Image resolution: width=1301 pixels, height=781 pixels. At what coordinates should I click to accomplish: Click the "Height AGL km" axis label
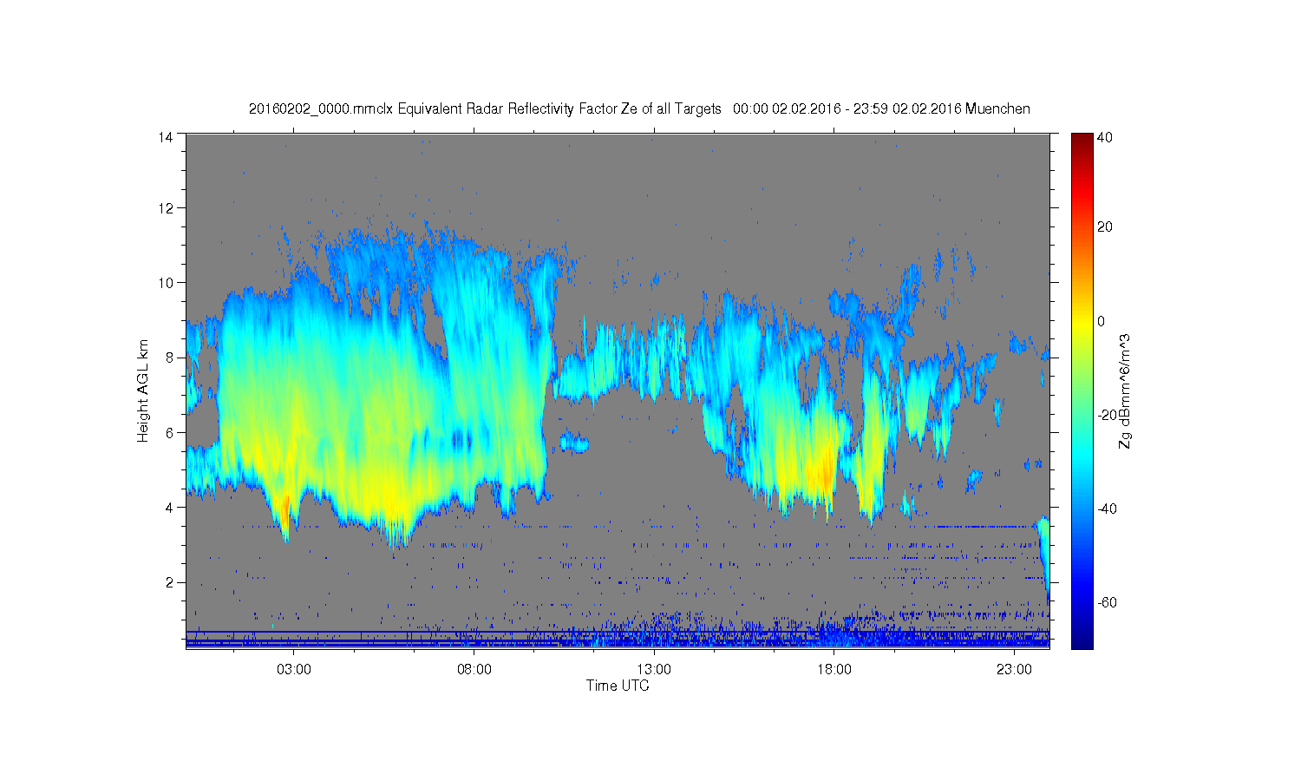click(143, 390)
